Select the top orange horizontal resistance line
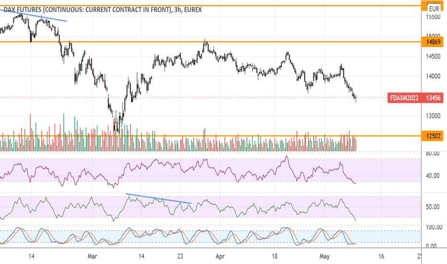This screenshot has height=264, width=447. click(211, 5)
